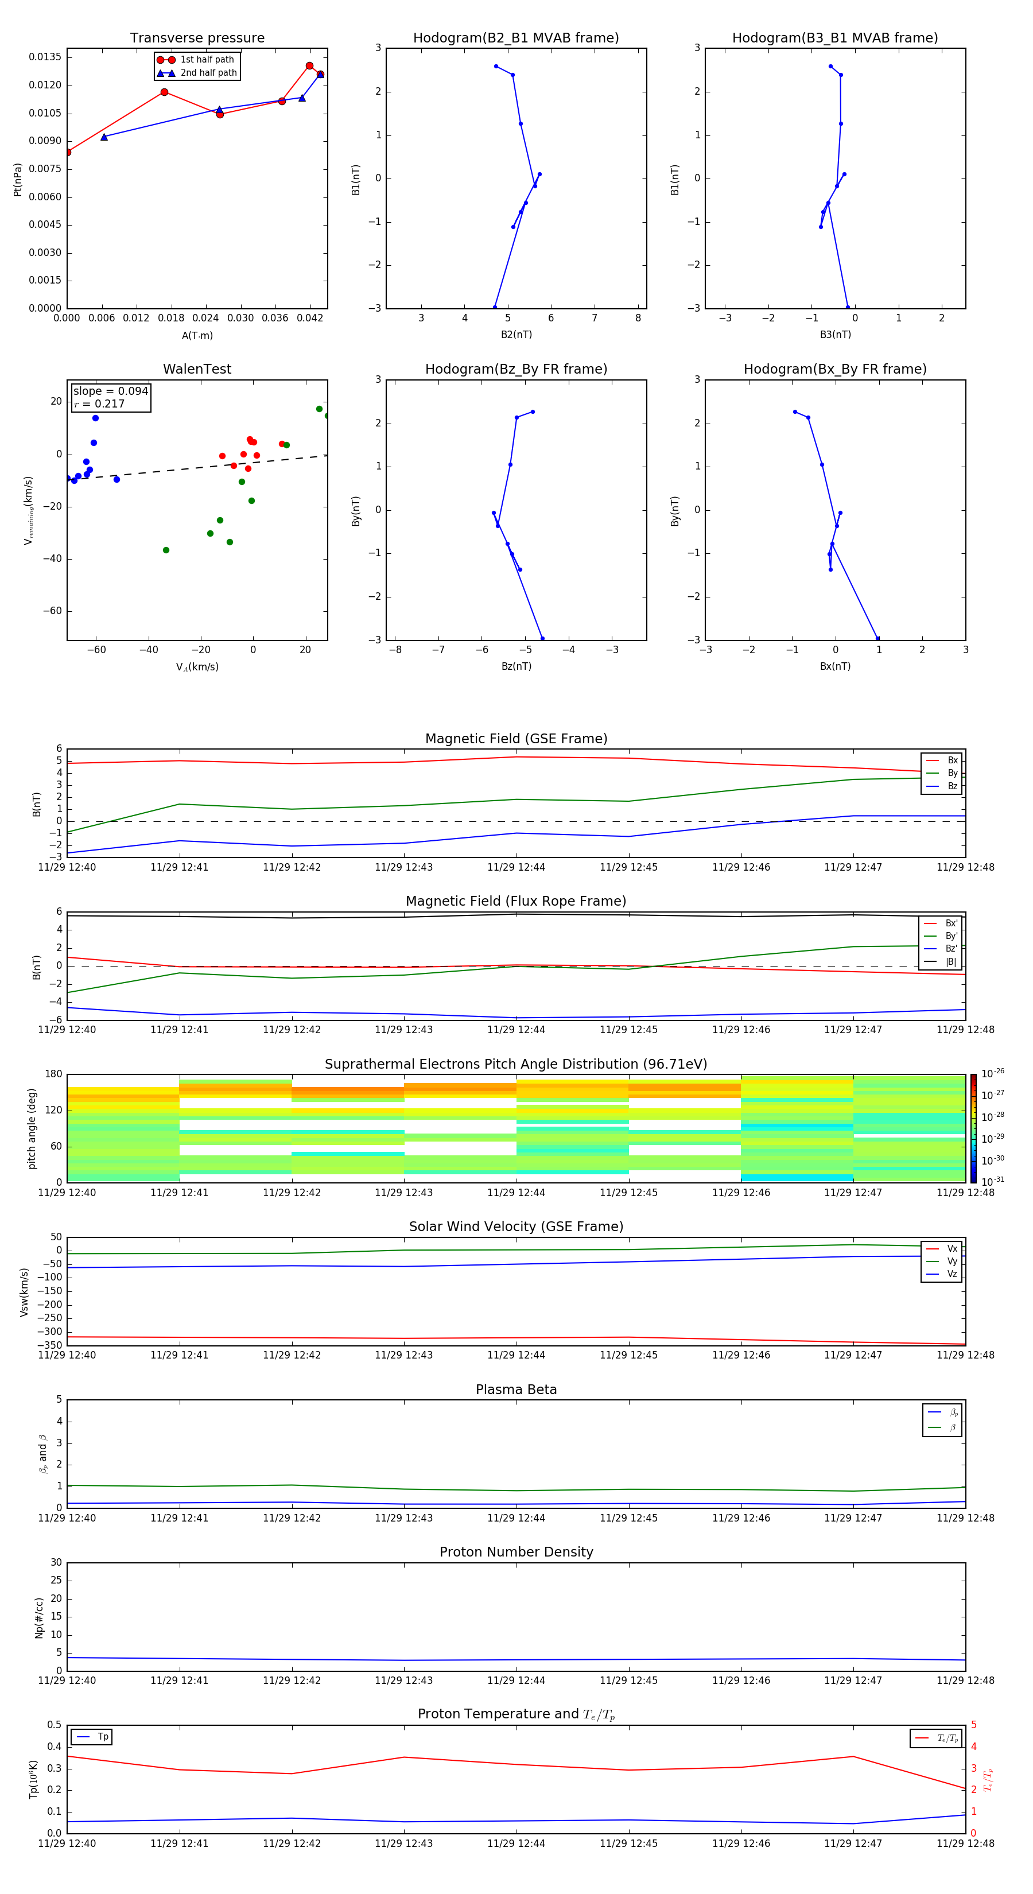This screenshot has width=1033, height=1894.
Task: Click the Bx legend entry in GSE magnetic field plot
Action: pyautogui.click(x=942, y=760)
